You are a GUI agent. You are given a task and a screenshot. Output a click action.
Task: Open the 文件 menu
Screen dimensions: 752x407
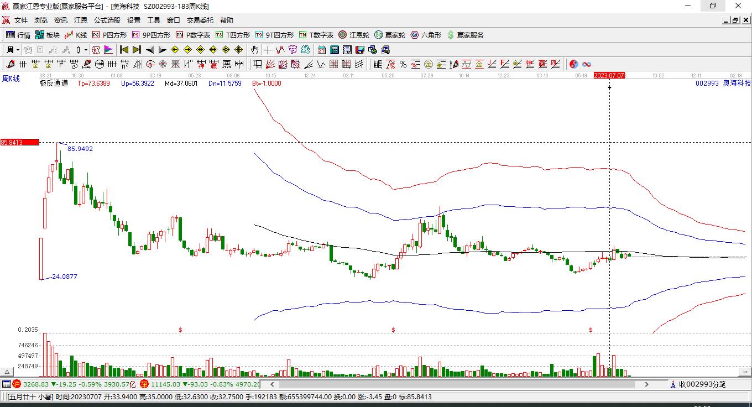click(x=21, y=20)
